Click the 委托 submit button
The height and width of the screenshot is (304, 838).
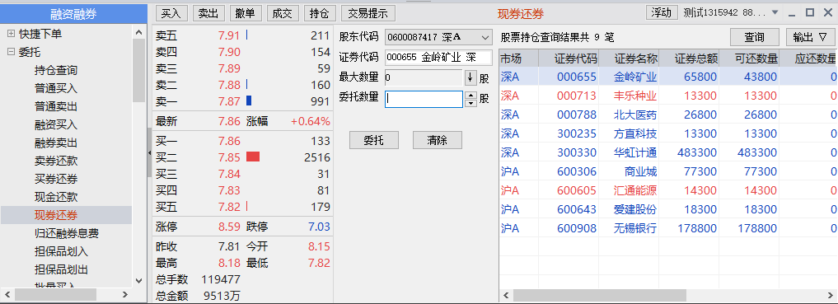374,141
